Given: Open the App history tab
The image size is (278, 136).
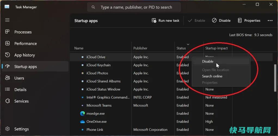Looking at the screenshot, I should point(35,55).
